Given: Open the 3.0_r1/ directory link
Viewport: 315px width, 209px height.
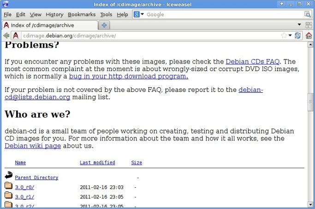Looking at the screenshot, I should [24, 197].
